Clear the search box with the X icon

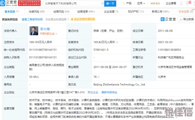pos(102,3)
